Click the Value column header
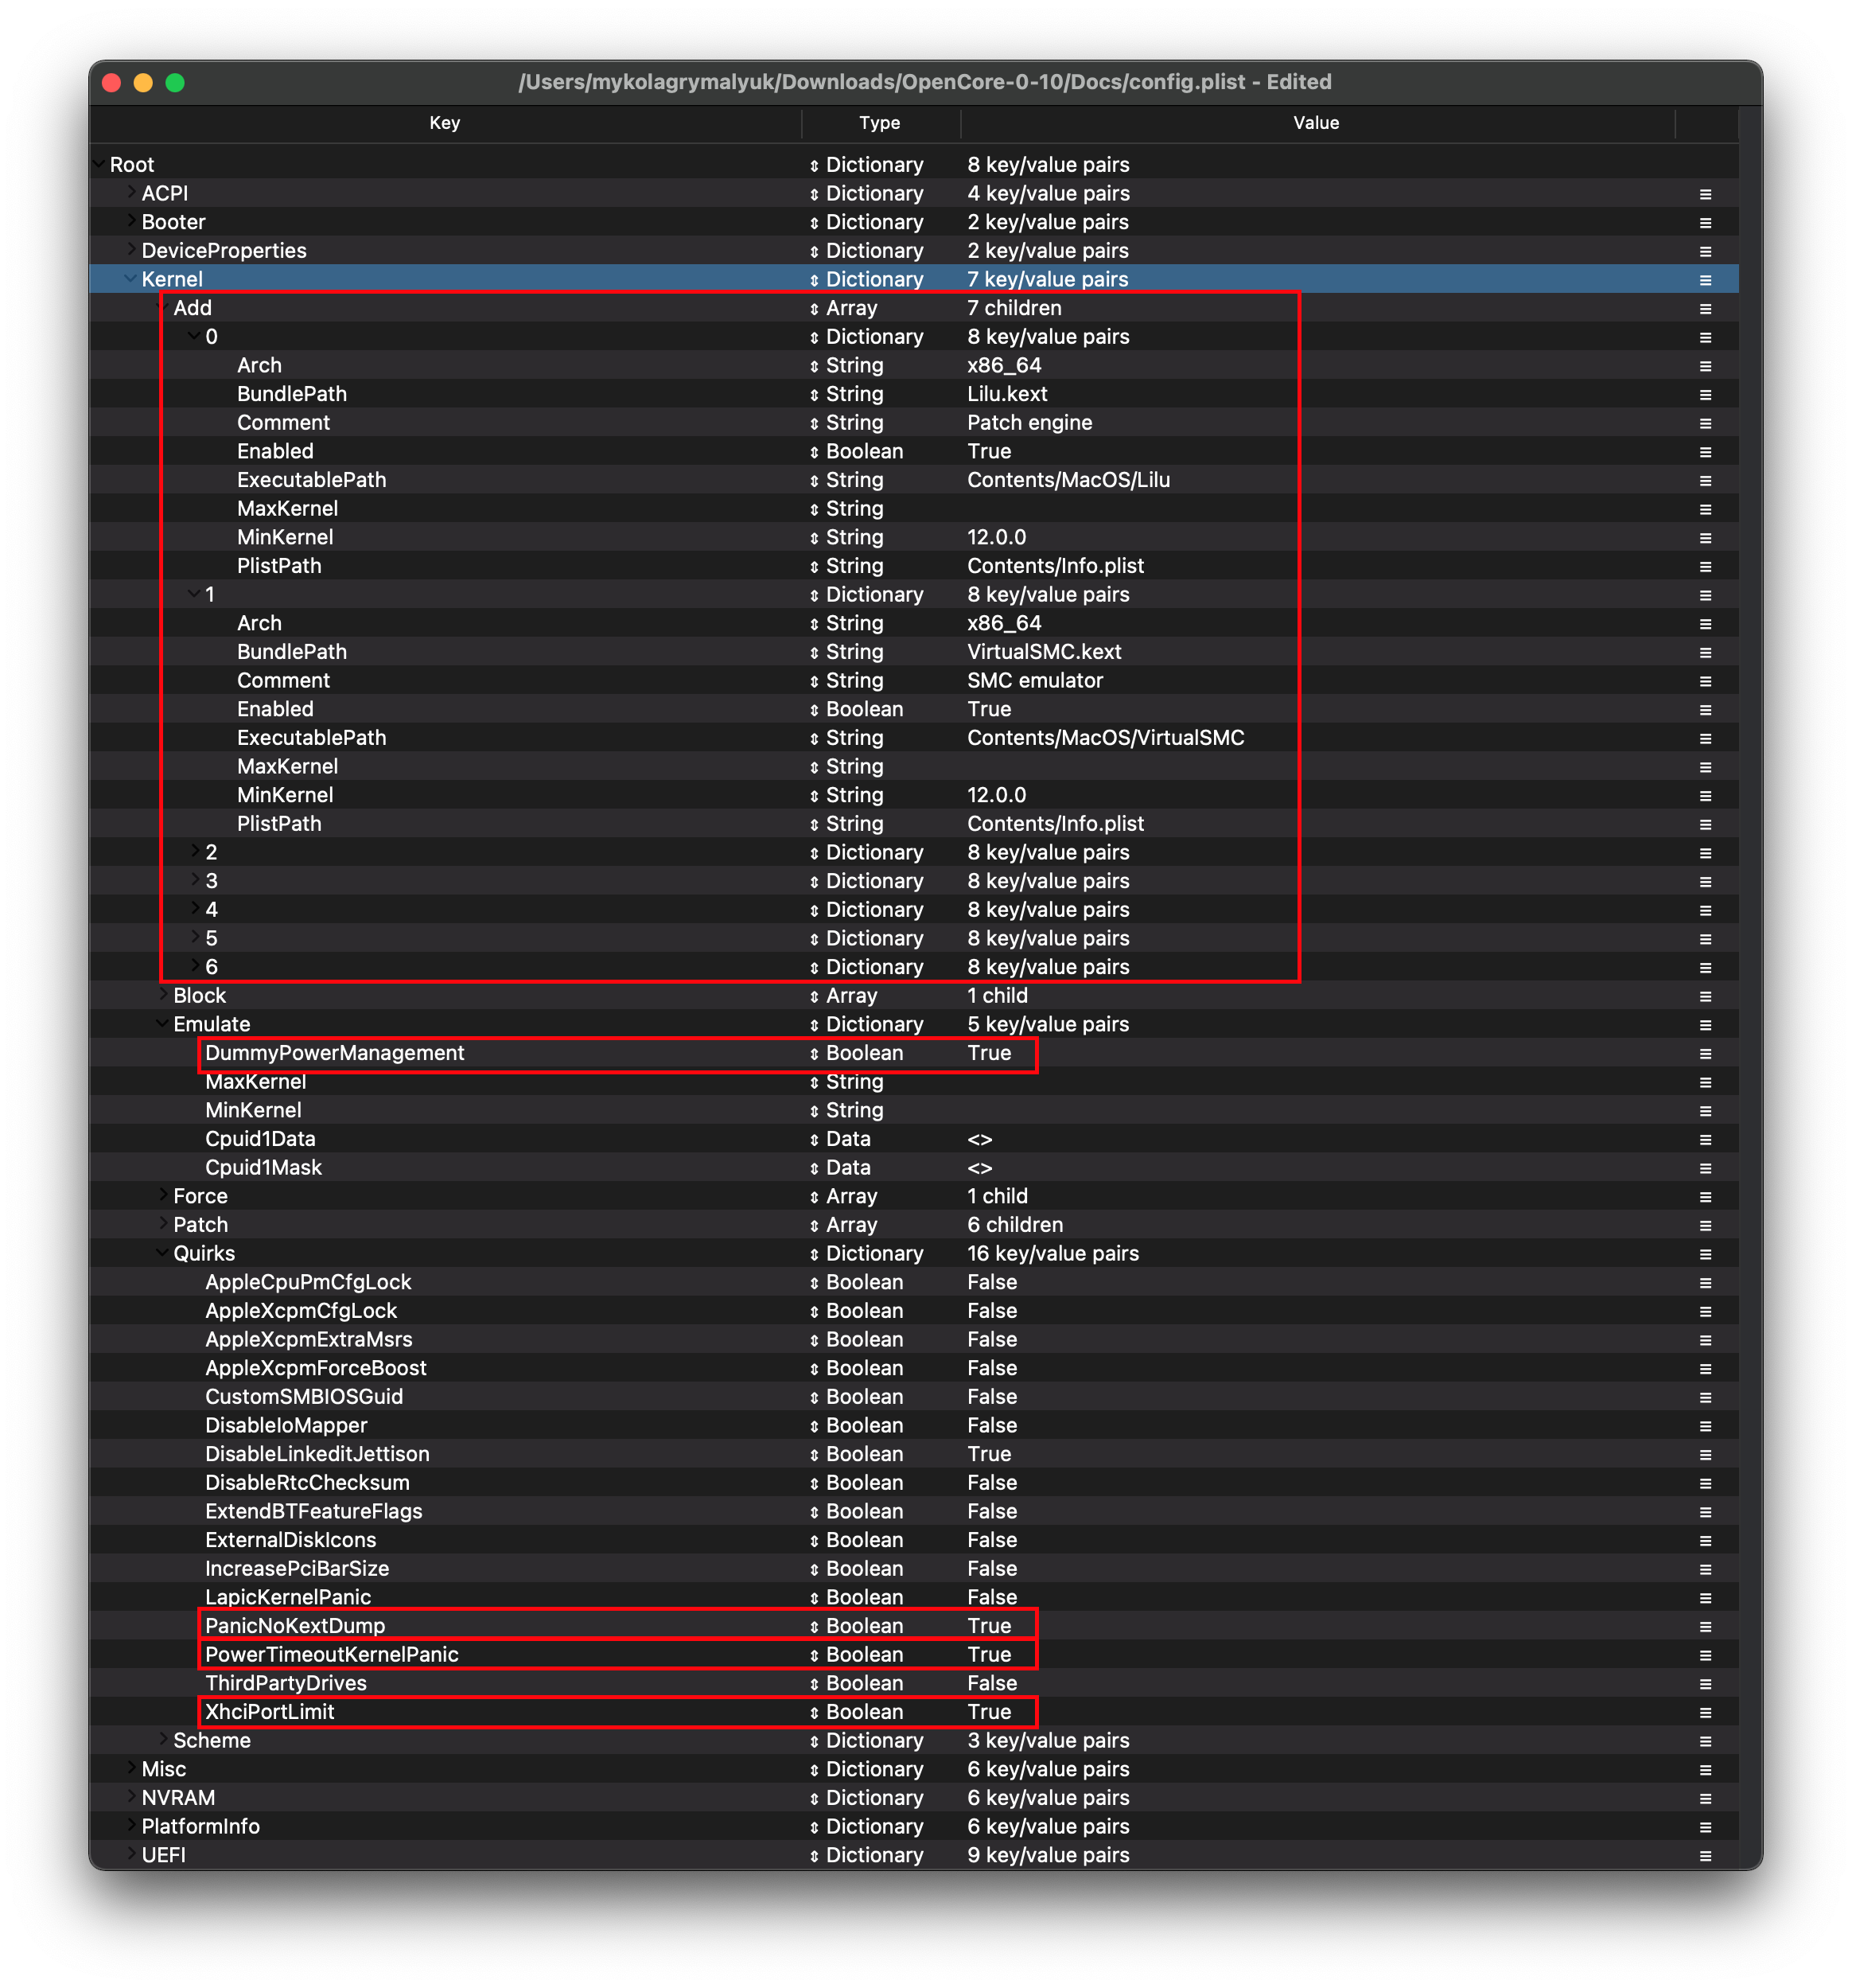The height and width of the screenshot is (1988, 1852). point(1317,123)
